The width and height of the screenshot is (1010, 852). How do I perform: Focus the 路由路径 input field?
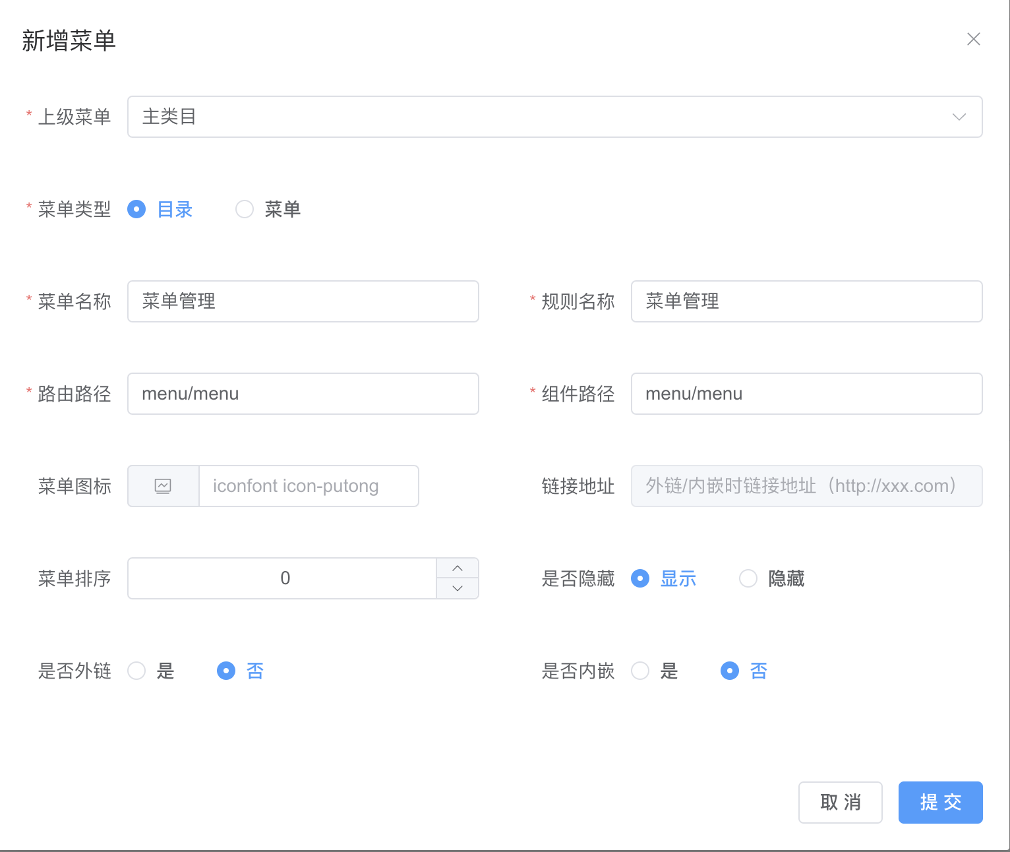tap(303, 394)
